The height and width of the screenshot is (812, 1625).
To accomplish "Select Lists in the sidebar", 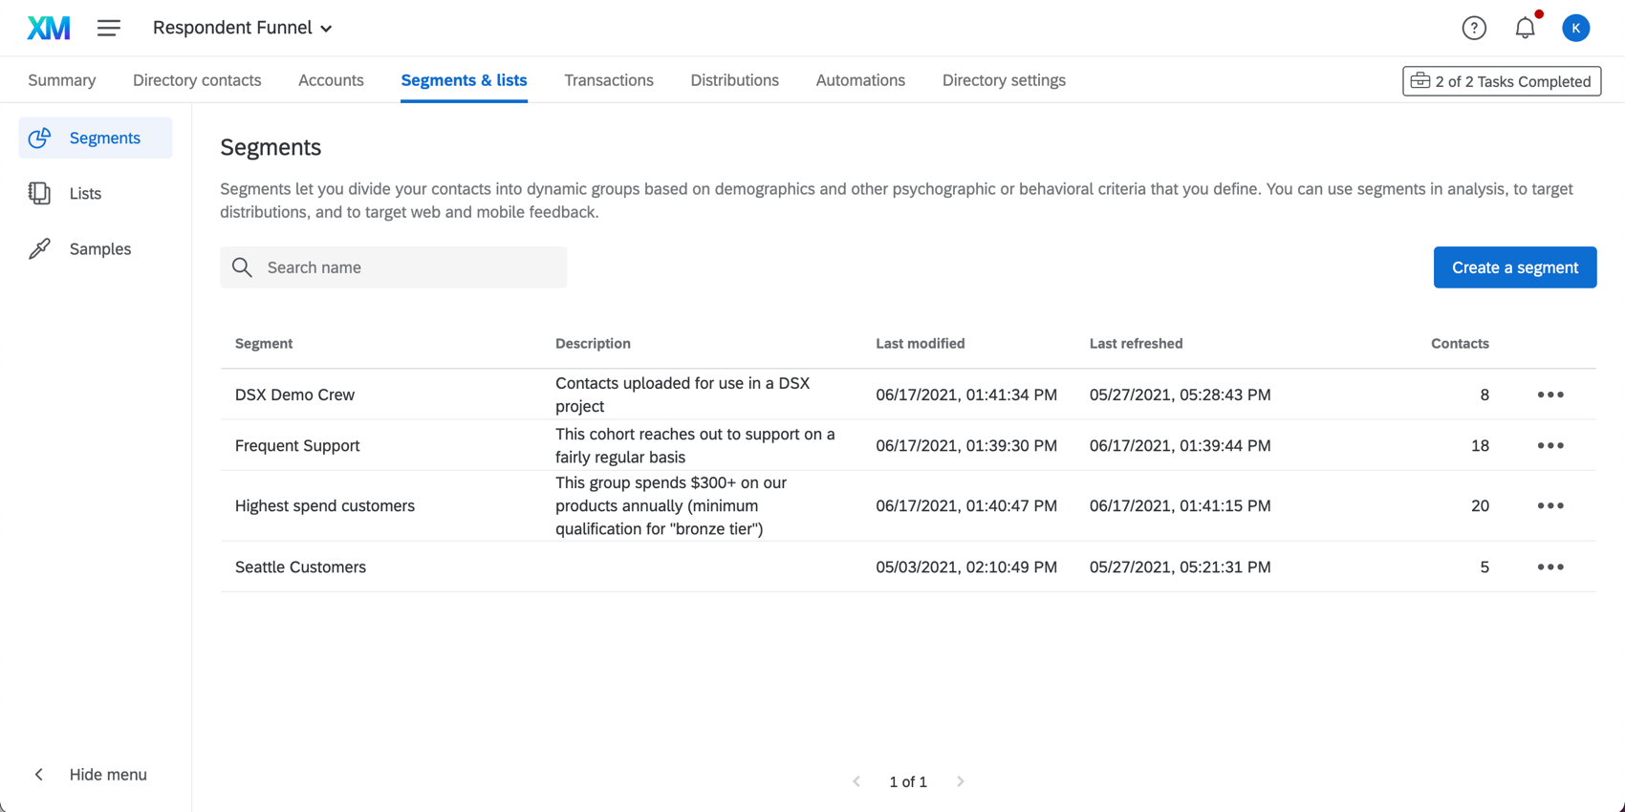I will (x=85, y=193).
